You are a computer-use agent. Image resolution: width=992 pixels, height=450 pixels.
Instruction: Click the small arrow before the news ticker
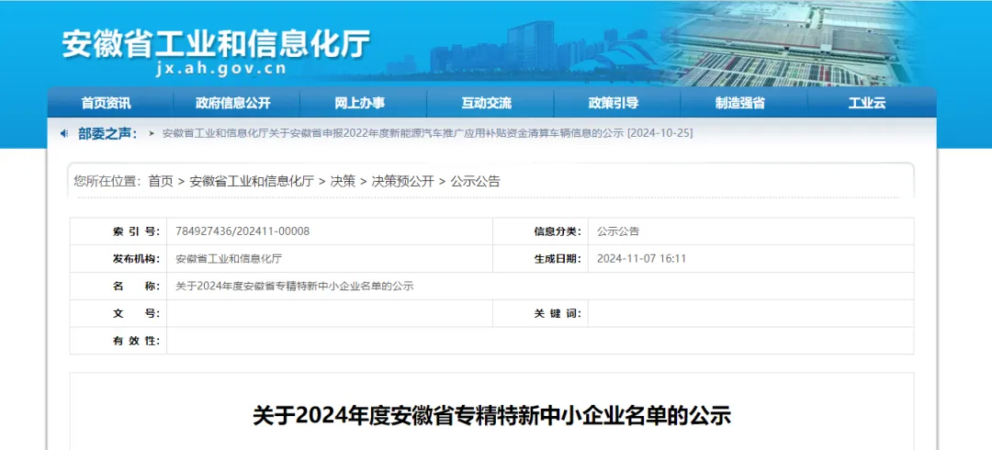point(152,133)
